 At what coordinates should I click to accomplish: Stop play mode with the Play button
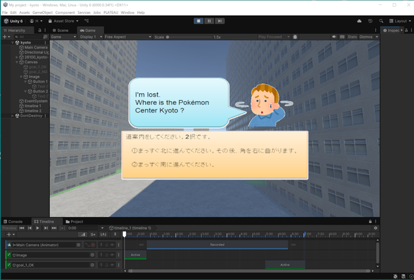199,21
